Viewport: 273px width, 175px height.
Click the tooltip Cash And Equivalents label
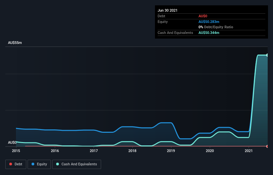pos(175,33)
